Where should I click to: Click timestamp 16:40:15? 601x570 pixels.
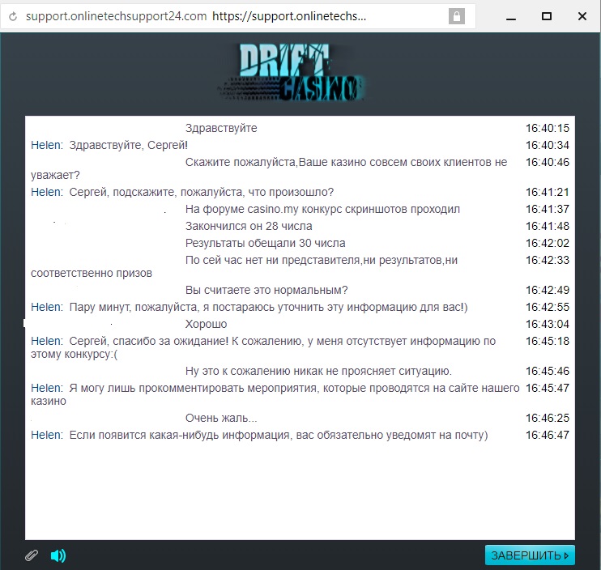pos(548,128)
